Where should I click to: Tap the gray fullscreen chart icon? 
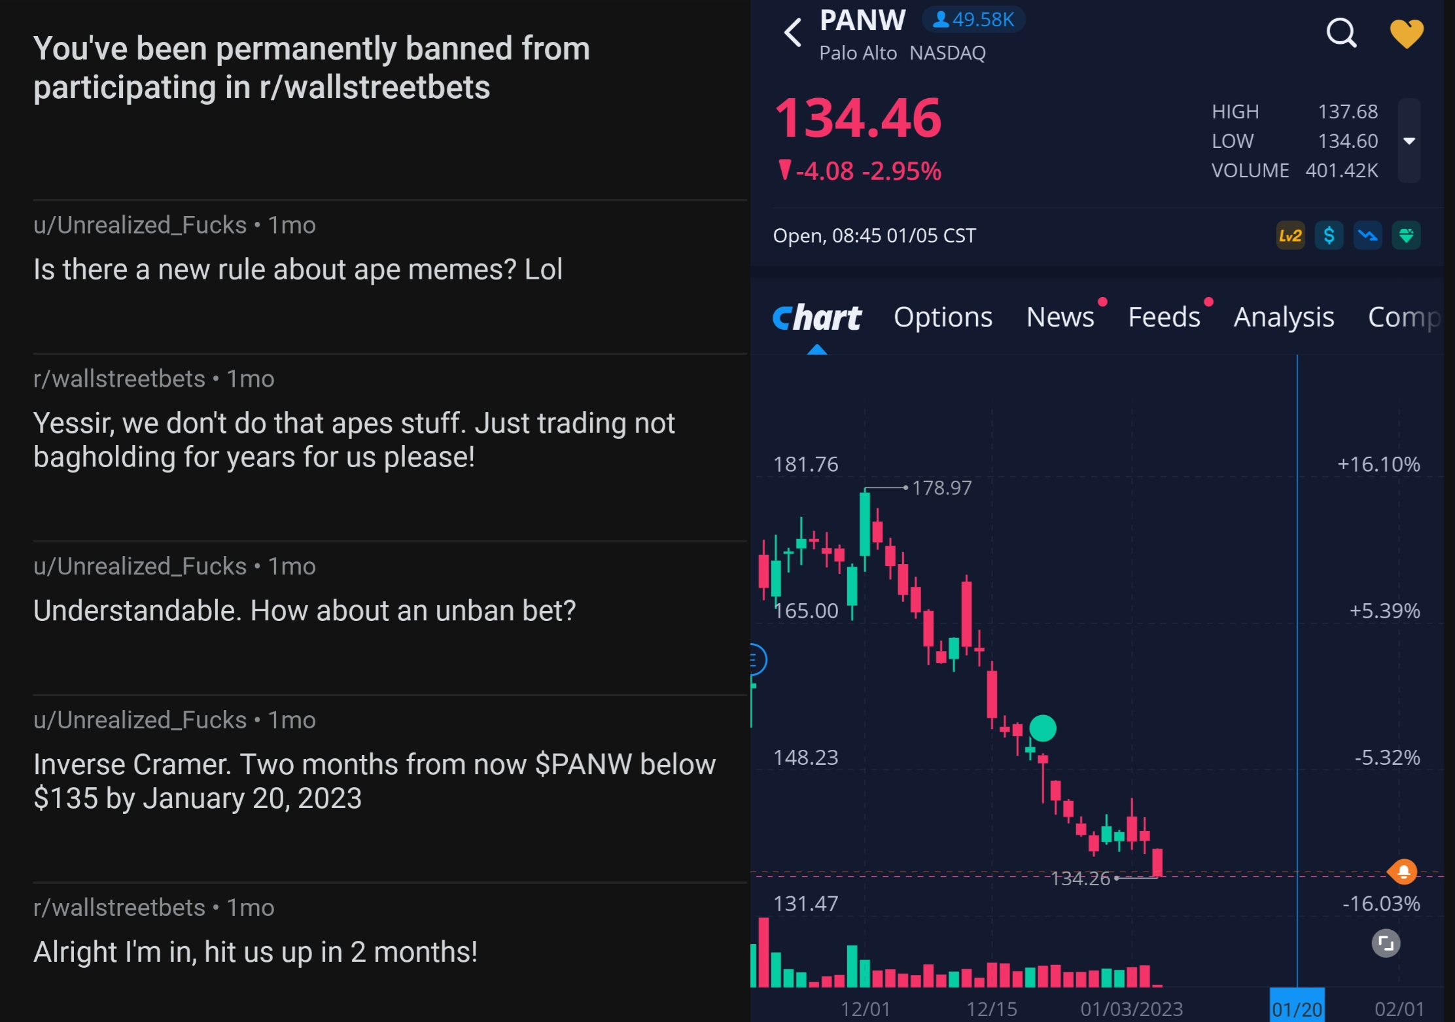click(1386, 943)
